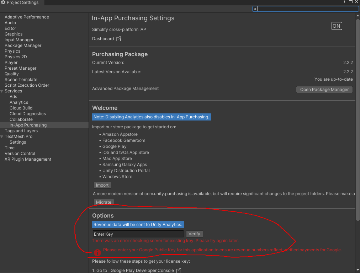
Task: Click the Open Package Manager button
Action: tap(324, 90)
